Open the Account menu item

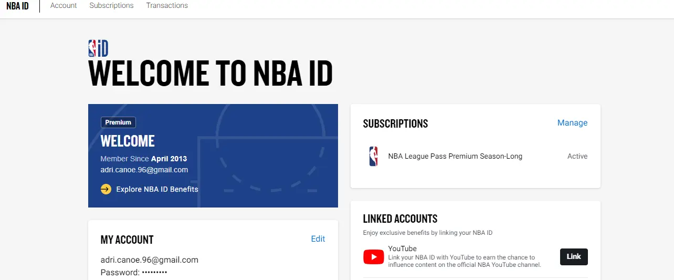tap(64, 5)
